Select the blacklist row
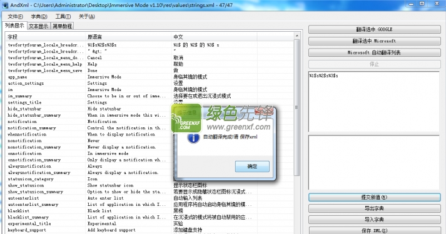This screenshot has height=234, width=446. [x=150, y=211]
